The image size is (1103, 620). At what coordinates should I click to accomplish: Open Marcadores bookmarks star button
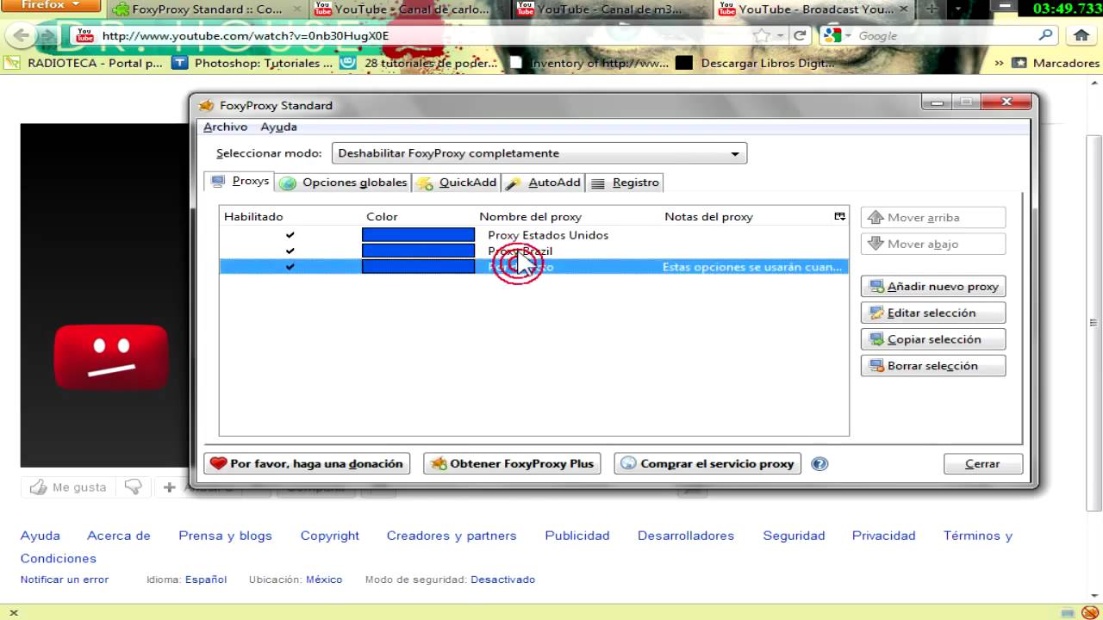tap(1055, 63)
